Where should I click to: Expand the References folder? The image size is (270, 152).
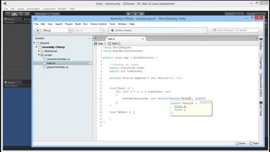tap(39, 51)
